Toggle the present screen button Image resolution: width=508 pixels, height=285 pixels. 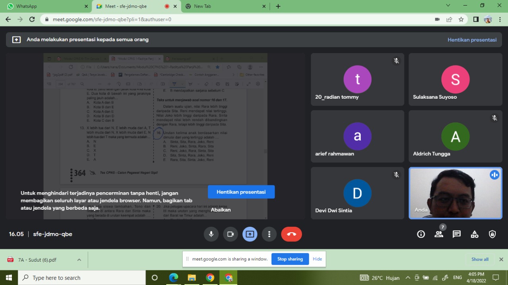(250, 234)
